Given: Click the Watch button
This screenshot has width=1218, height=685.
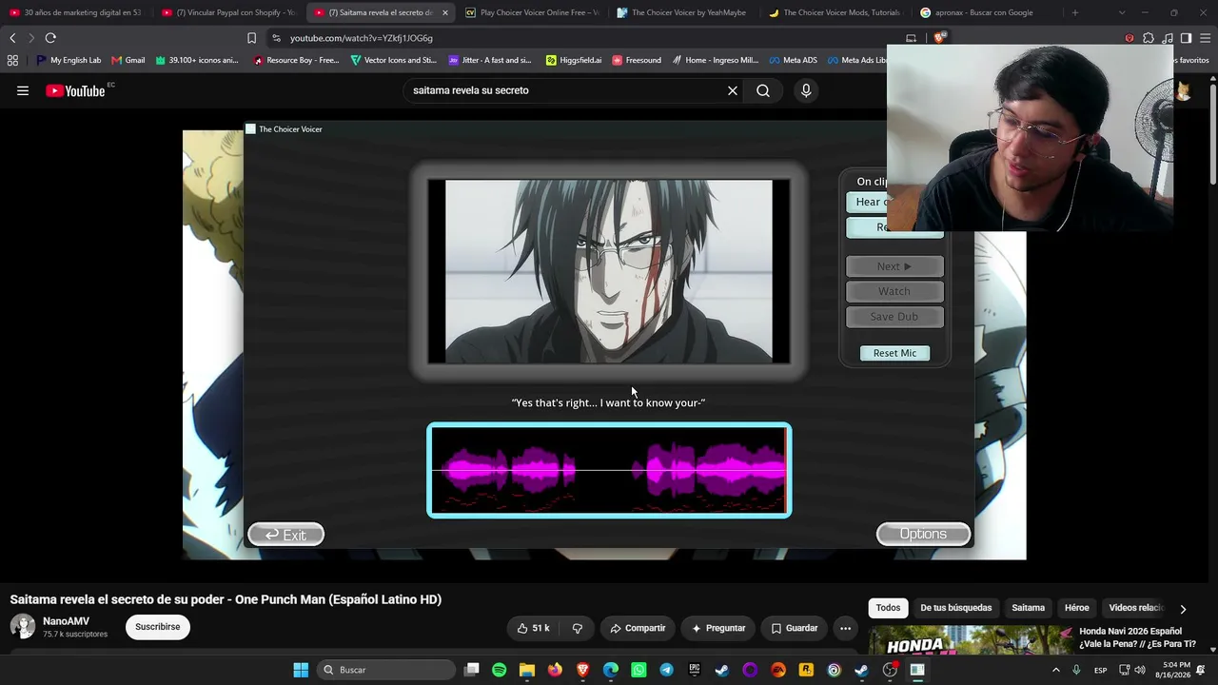Looking at the screenshot, I should (894, 291).
